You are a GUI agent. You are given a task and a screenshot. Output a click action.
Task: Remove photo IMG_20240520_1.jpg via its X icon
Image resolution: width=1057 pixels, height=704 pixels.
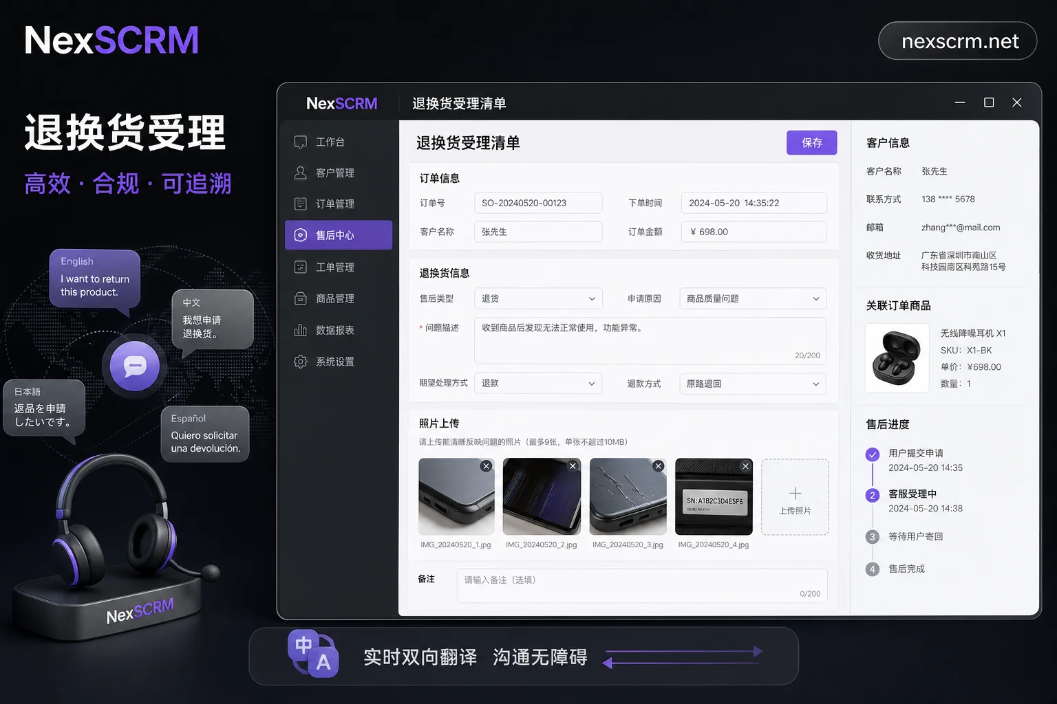[x=486, y=466]
